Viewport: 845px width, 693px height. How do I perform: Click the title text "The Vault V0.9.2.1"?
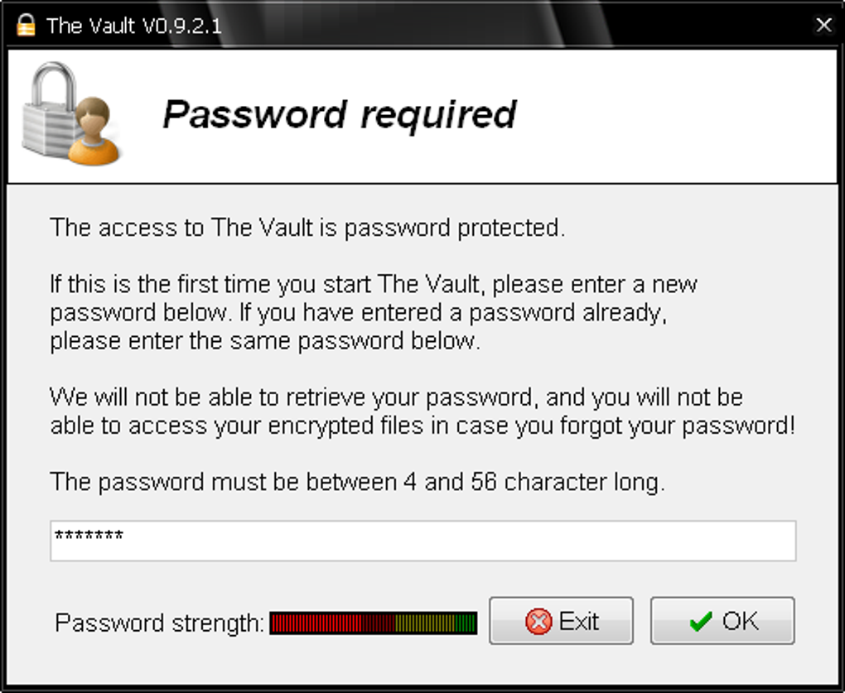tap(133, 26)
